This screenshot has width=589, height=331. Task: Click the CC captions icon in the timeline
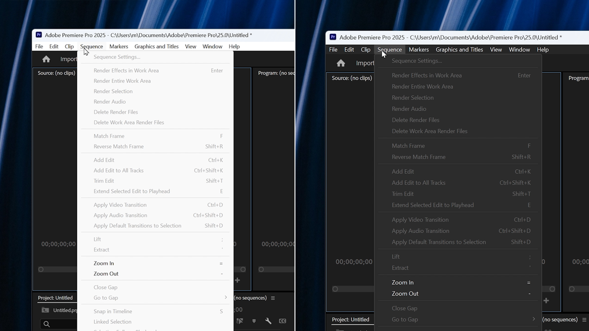[283, 321]
